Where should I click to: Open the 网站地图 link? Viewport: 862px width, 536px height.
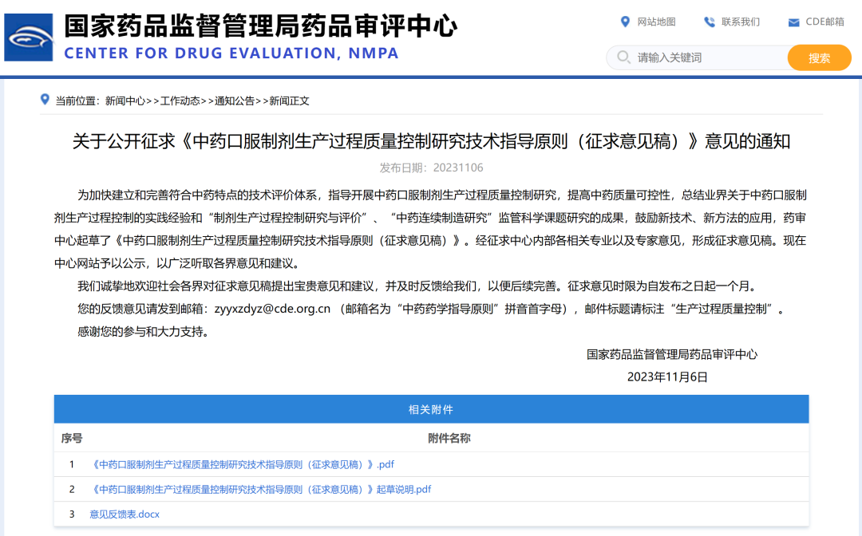click(x=656, y=22)
